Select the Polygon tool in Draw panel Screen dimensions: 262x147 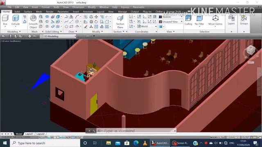[66, 26]
